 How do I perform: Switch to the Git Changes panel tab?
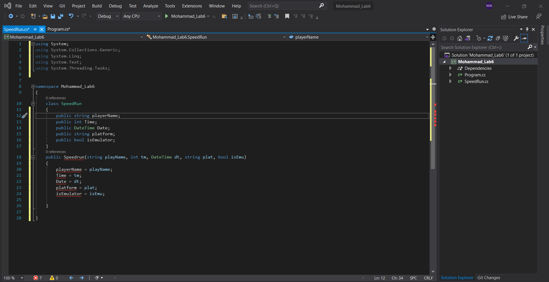point(489,278)
